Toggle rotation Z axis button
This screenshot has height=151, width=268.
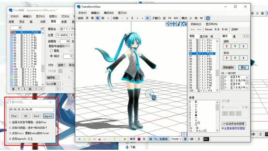(244, 46)
